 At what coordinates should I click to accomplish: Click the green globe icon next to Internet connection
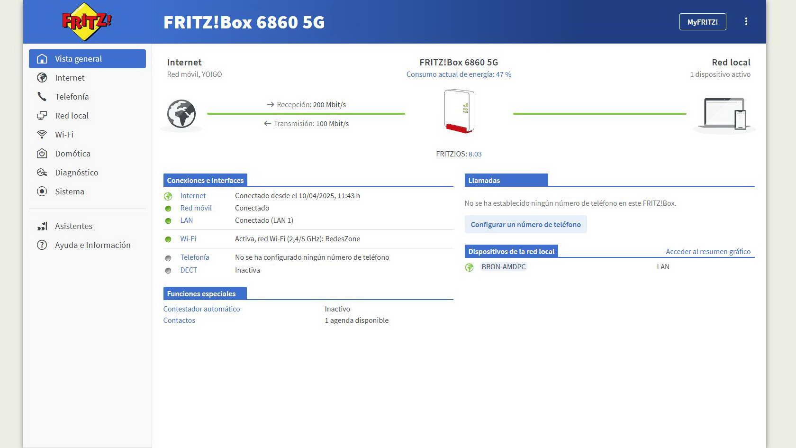click(x=168, y=196)
